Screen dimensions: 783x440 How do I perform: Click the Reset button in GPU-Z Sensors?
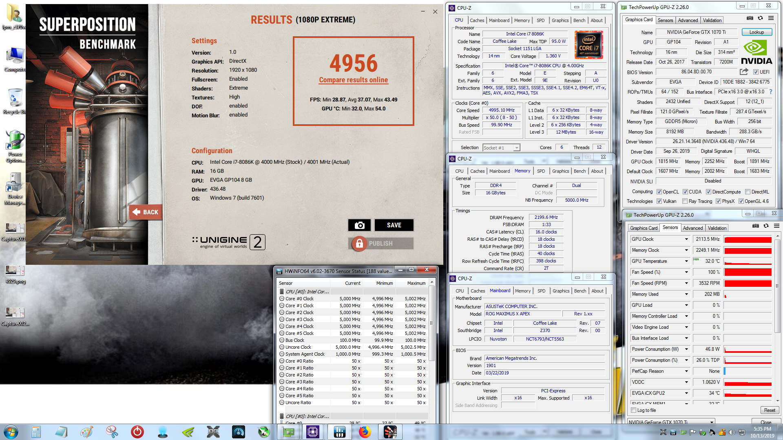(x=770, y=410)
